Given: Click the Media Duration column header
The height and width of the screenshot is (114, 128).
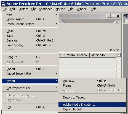Looking at the screenshot, I should [77, 55].
